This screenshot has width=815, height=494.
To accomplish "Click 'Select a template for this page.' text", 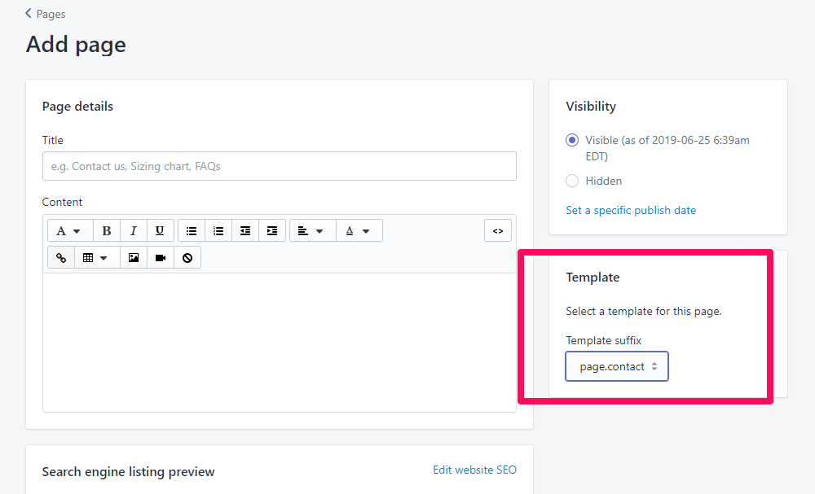I will (x=644, y=312).
